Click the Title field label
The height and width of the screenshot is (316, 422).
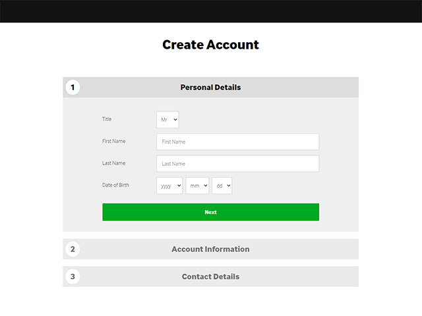107,119
